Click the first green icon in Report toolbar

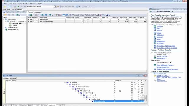pos(31,15)
